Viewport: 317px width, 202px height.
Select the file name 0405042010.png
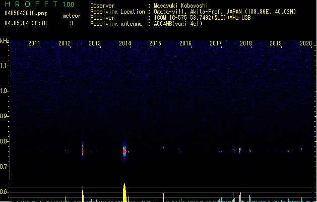(x=26, y=13)
